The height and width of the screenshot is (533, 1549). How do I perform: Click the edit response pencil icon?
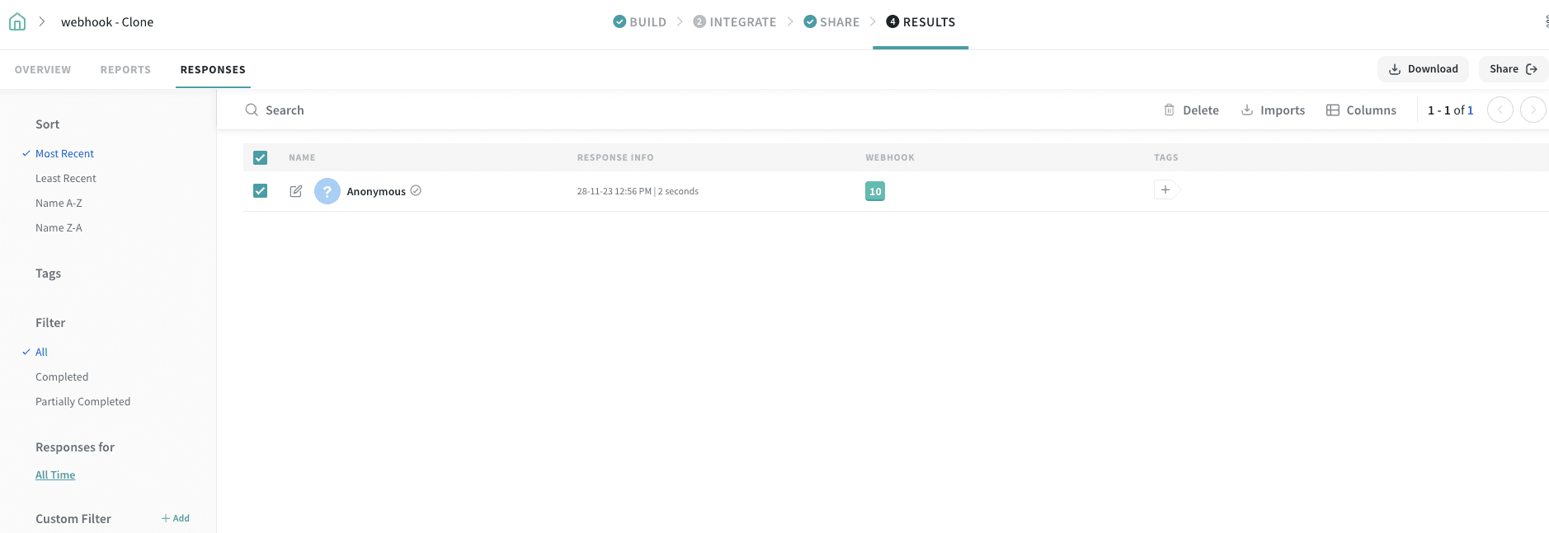coord(296,191)
